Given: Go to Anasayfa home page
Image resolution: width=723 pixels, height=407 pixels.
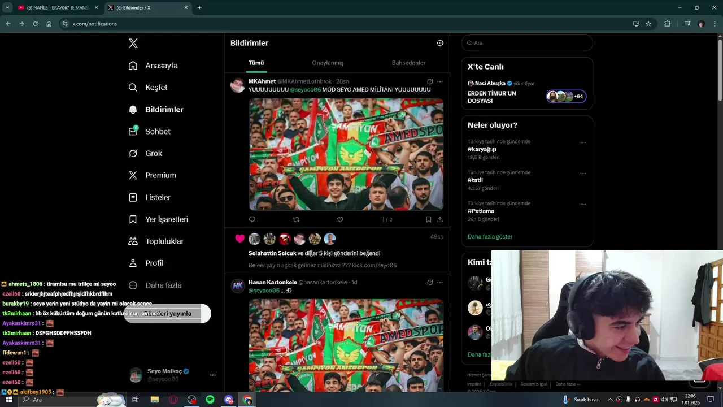Looking at the screenshot, I should tap(153, 66).
